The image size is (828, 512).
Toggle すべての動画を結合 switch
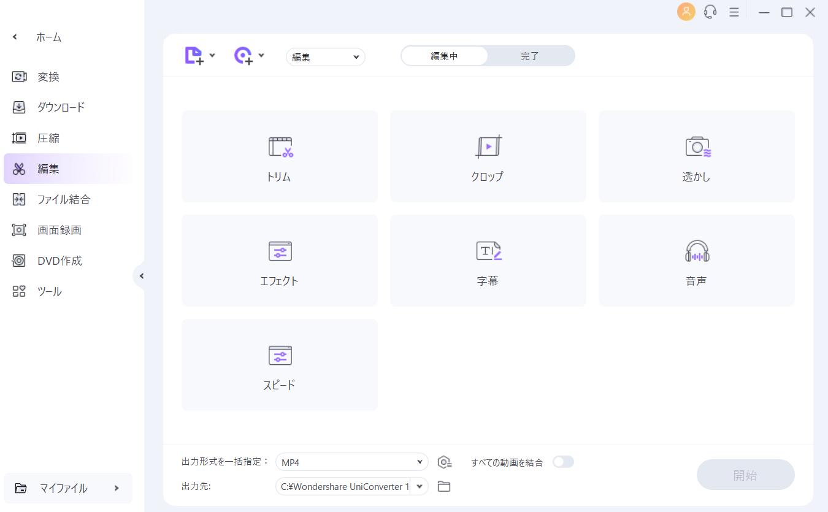563,462
